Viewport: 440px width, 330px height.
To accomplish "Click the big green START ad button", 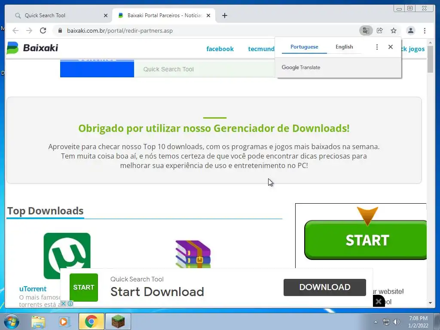I will 366,240.
